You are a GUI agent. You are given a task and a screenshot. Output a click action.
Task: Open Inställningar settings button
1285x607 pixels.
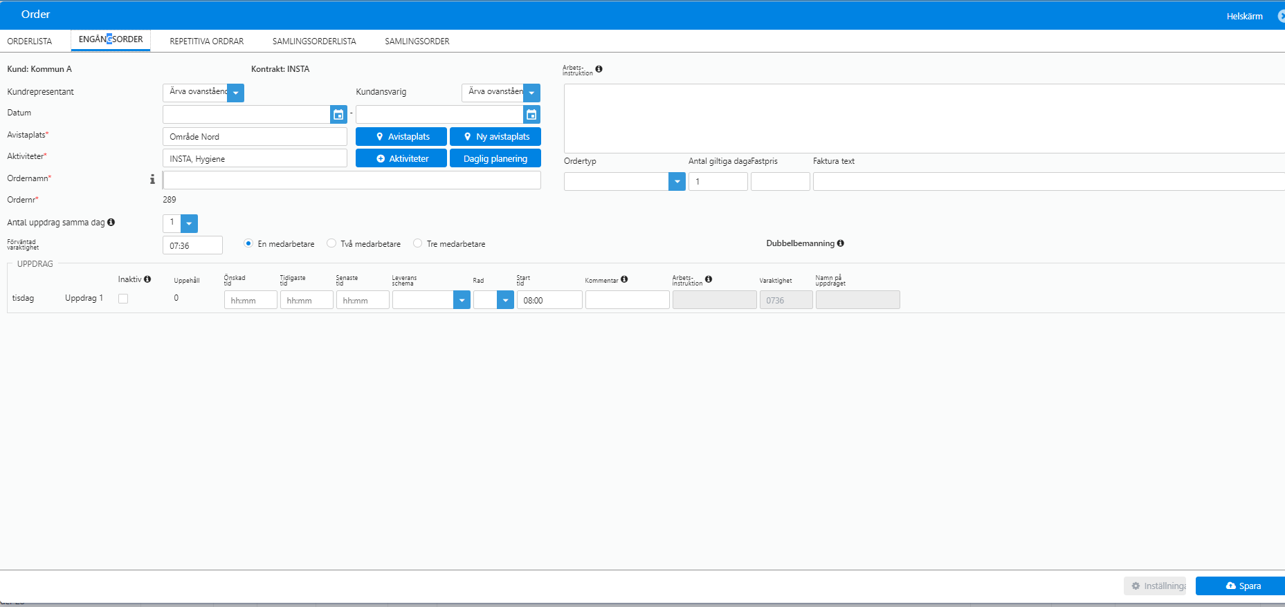[1155, 586]
